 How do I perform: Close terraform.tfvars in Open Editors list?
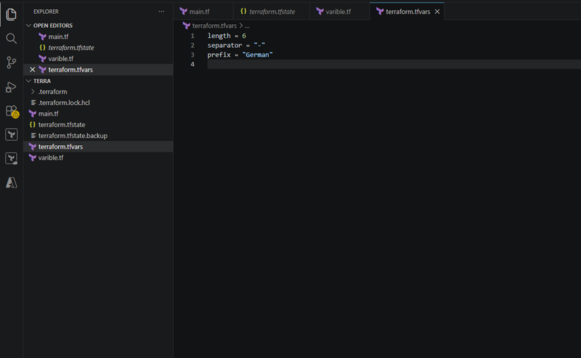coord(33,69)
